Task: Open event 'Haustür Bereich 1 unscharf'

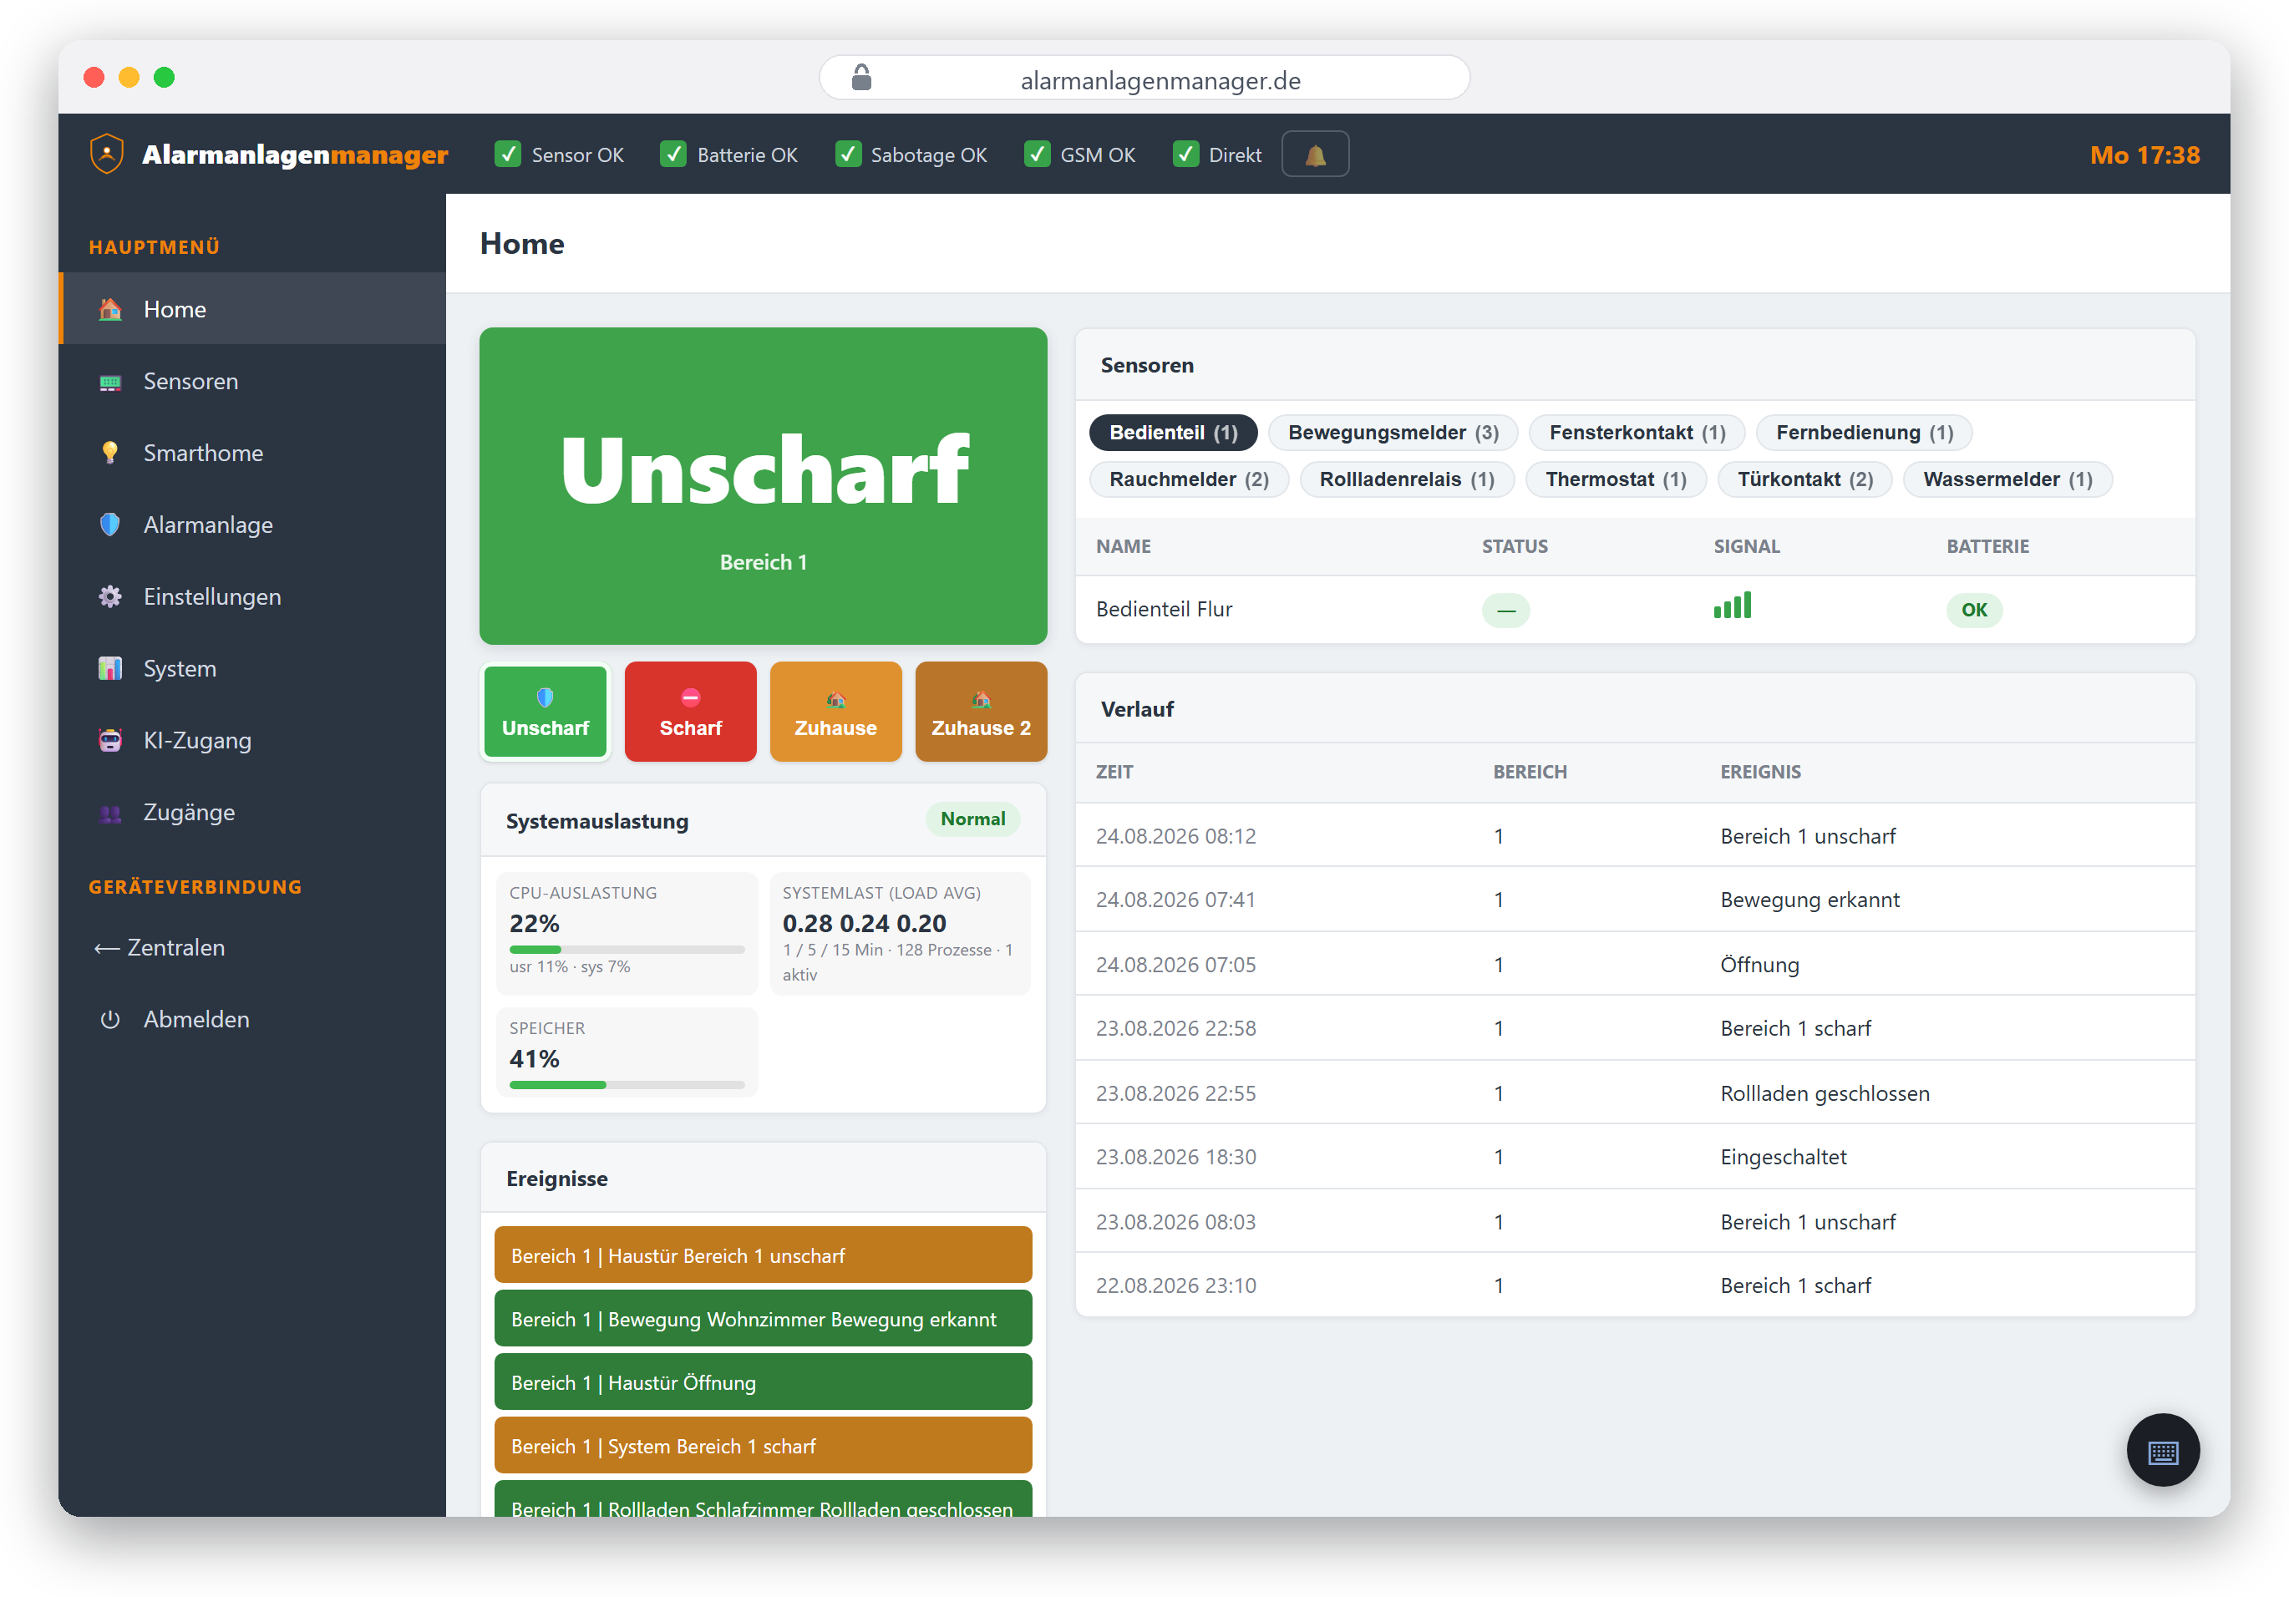Action: (x=763, y=1255)
